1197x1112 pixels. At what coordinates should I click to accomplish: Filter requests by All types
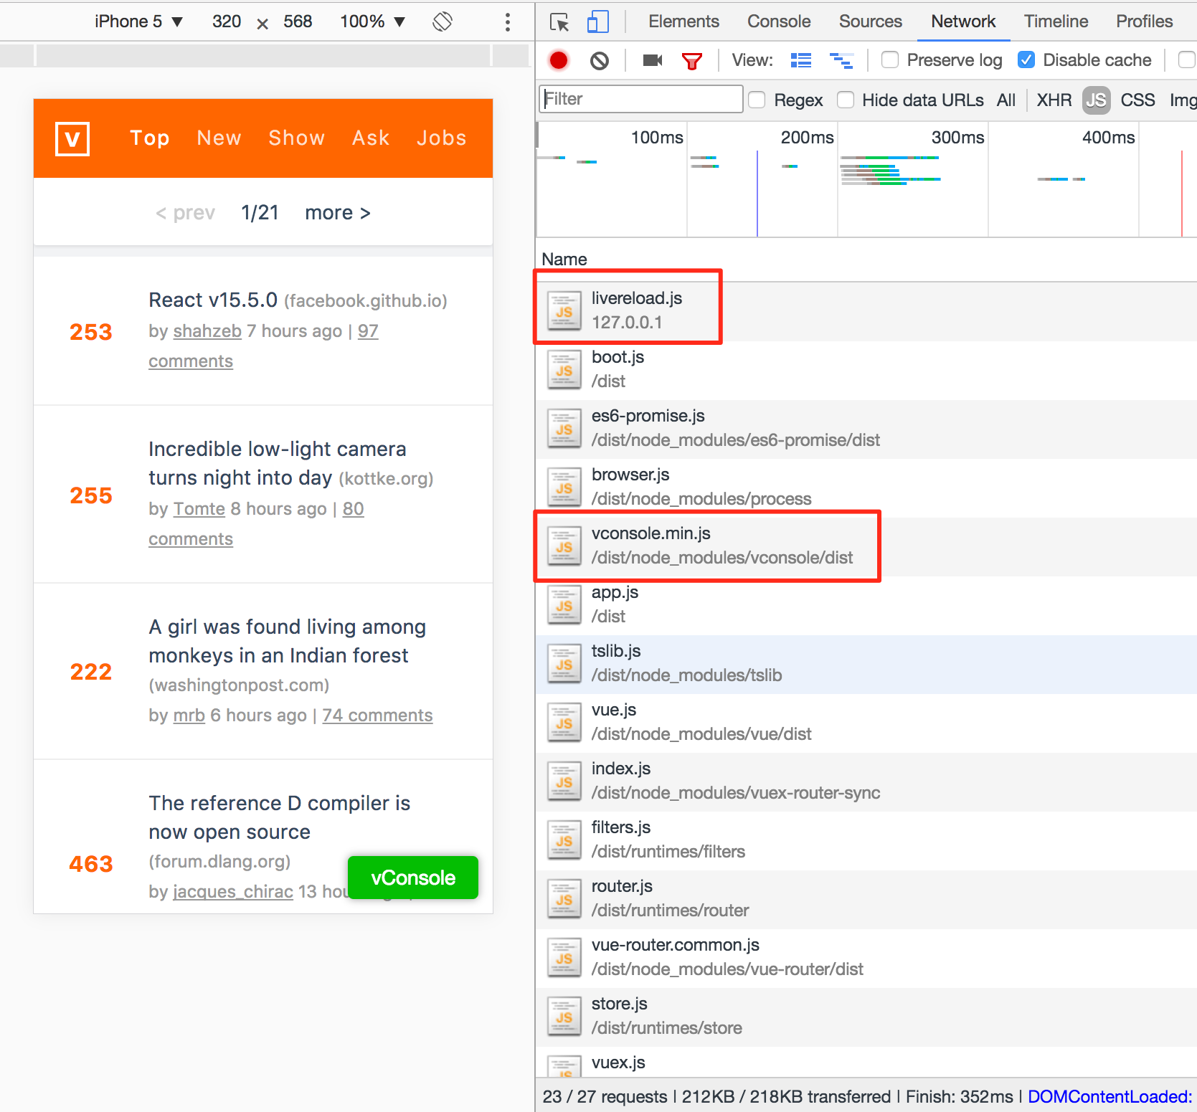(x=1006, y=100)
